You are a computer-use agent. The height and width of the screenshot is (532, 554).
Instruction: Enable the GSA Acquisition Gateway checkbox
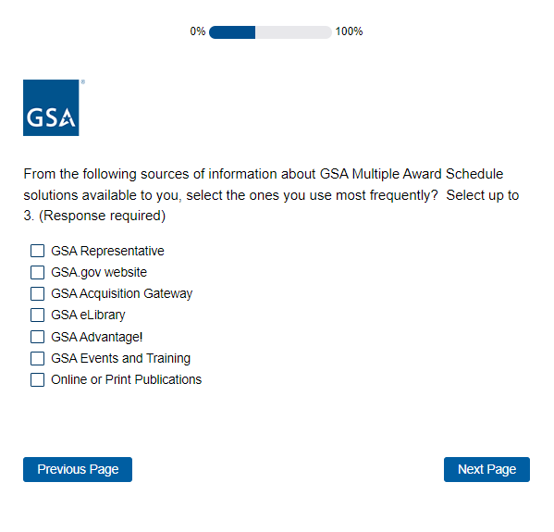coord(37,293)
